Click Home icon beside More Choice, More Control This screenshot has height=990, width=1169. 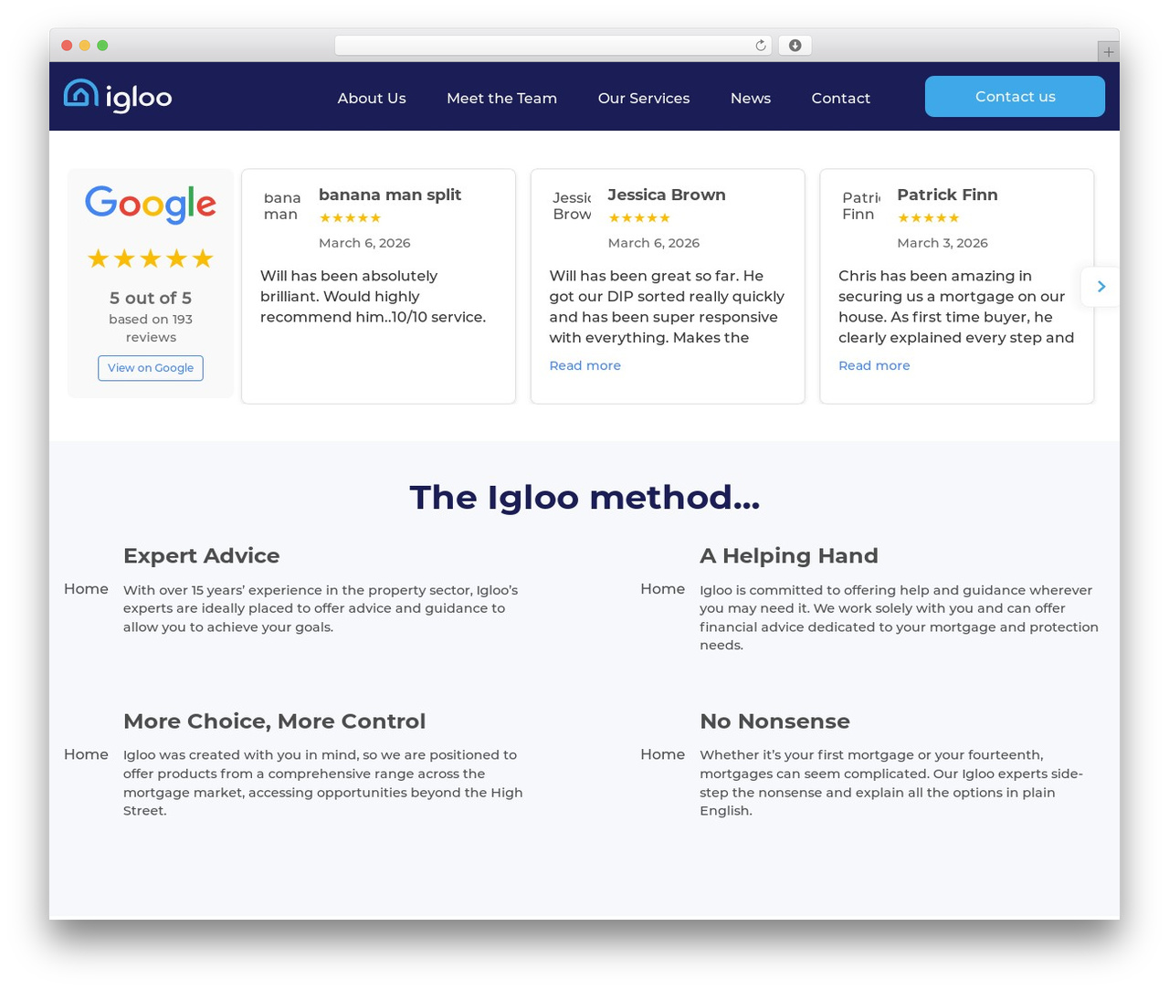[86, 754]
